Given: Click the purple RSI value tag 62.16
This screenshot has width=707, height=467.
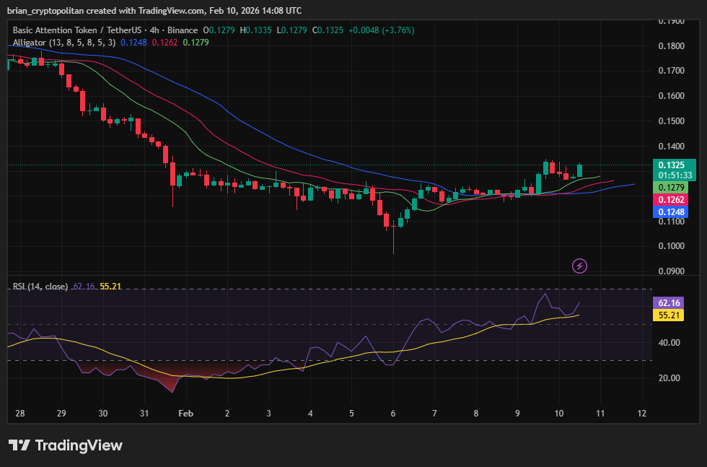Looking at the screenshot, I should click(669, 302).
